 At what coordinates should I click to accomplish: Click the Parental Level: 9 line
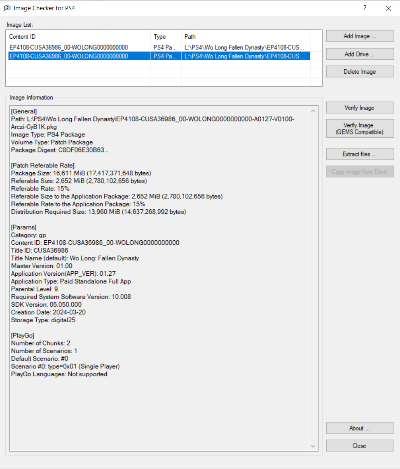pos(34,289)
